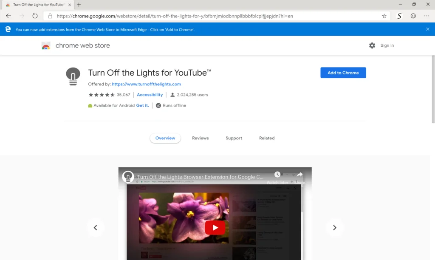Close the Turn Off the Lights tab
The width and height of the screenshot is (435, 260).
click(x=69, y=5)
